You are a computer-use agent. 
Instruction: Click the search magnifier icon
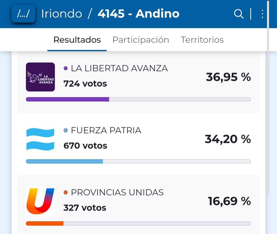[x=239, y=14]
